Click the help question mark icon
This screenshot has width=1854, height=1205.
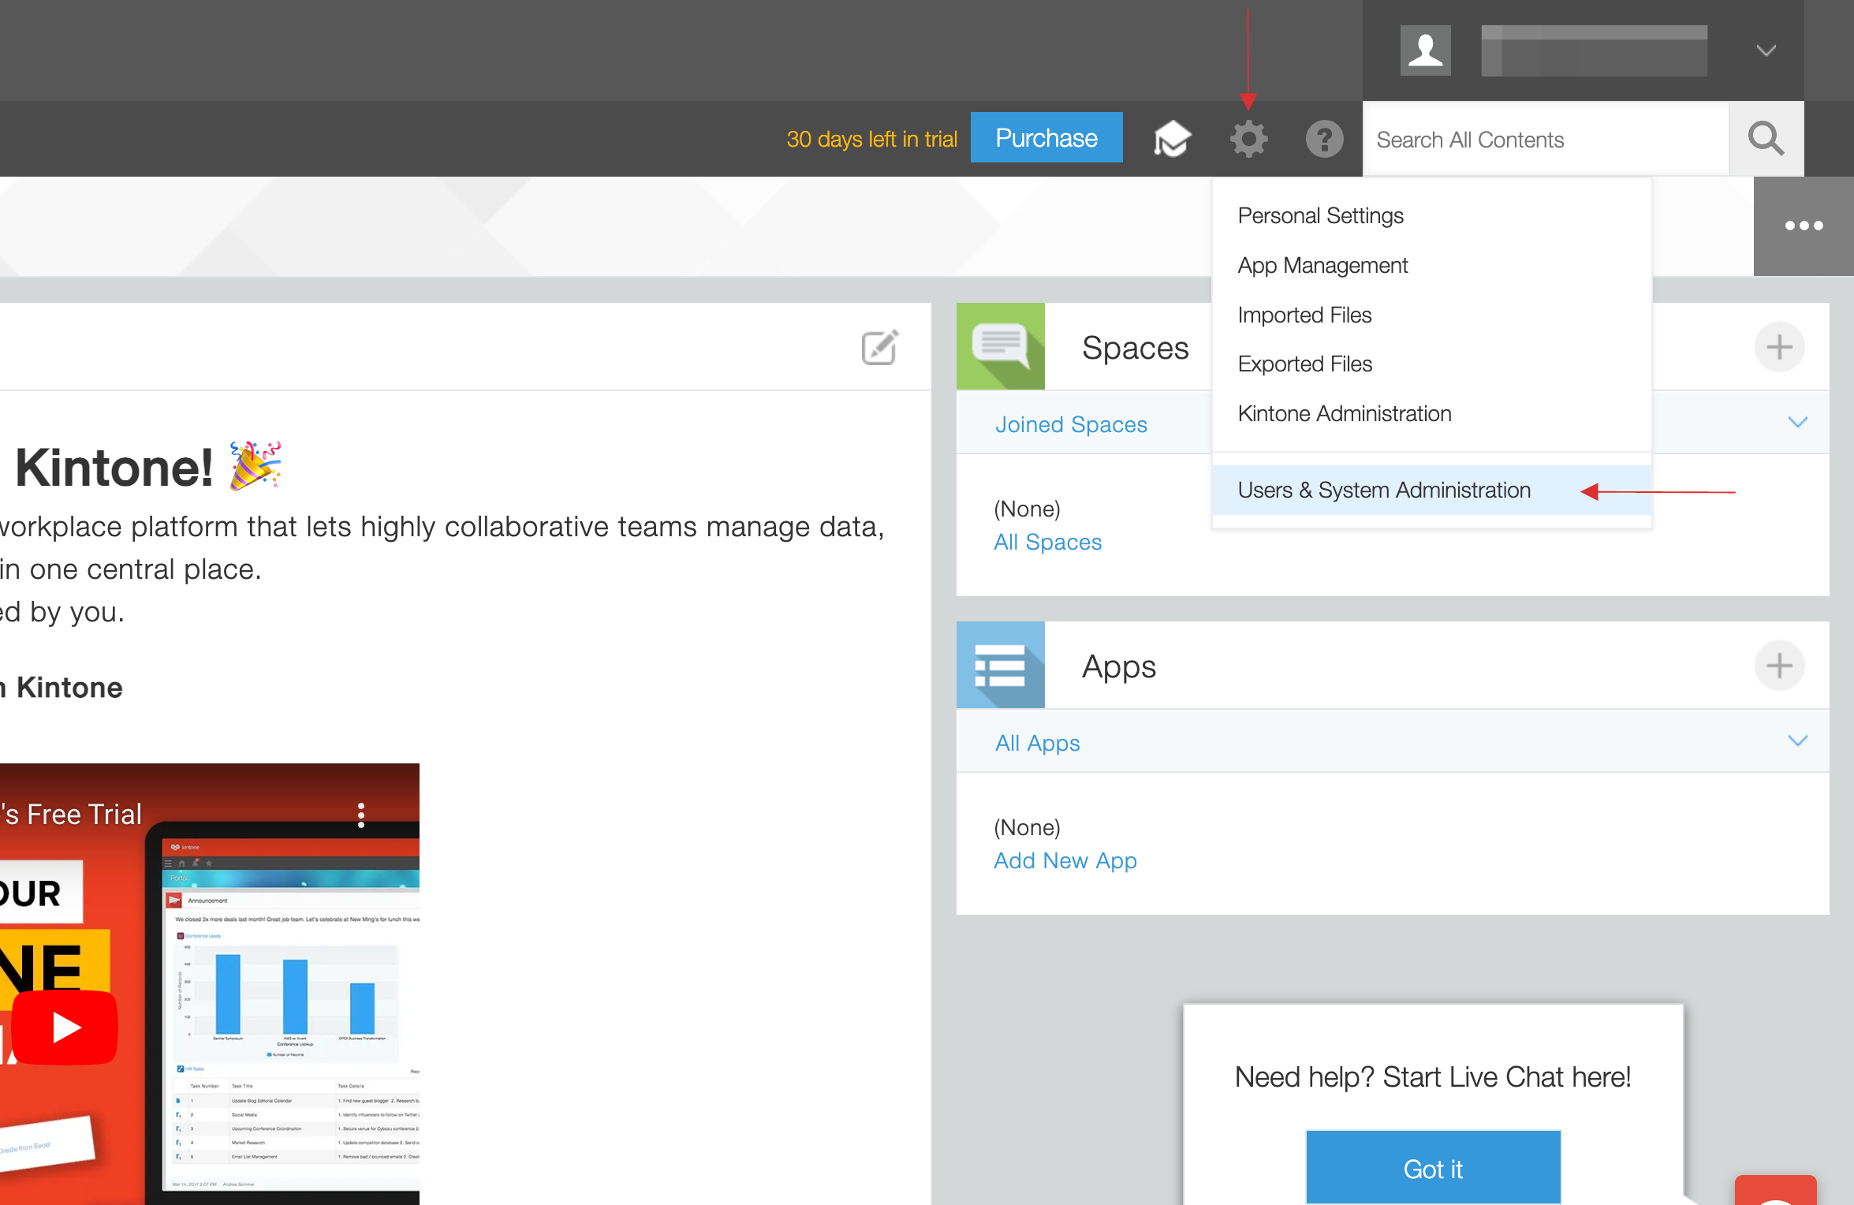click(1324, 139)
